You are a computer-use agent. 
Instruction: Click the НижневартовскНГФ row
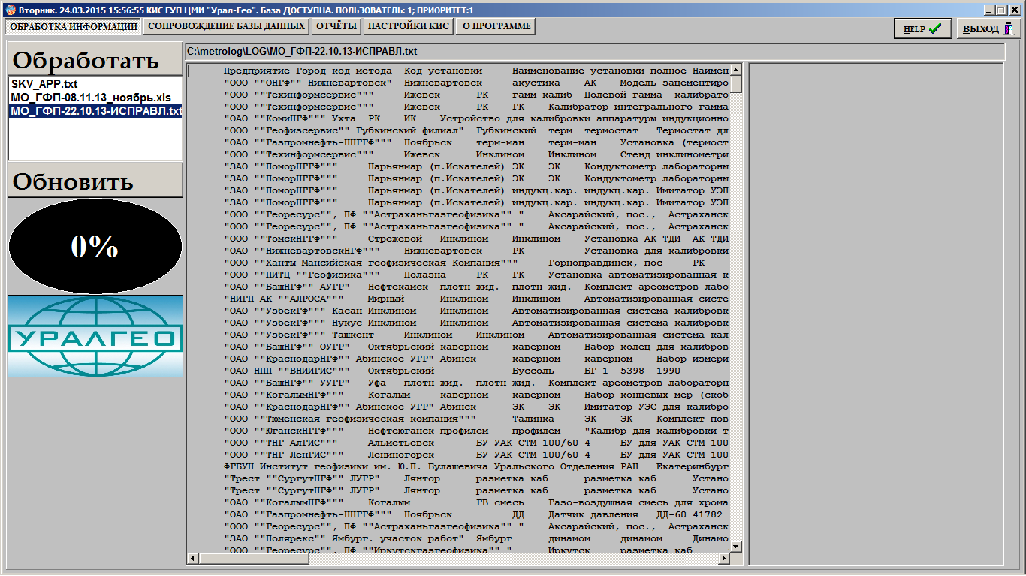click(x=476, y=250)
